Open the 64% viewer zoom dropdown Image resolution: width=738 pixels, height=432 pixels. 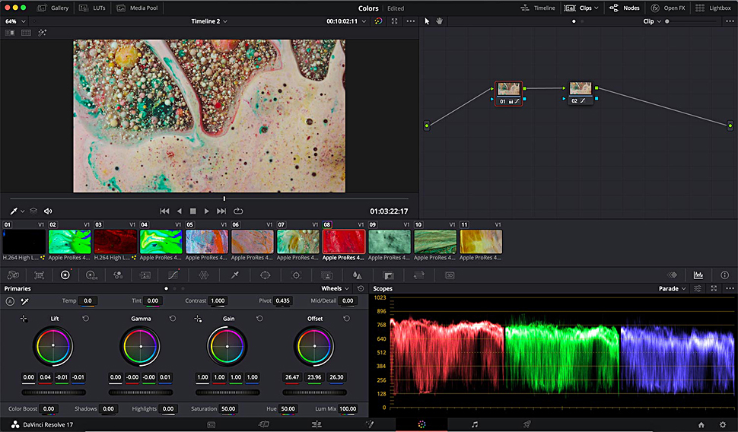14,21
